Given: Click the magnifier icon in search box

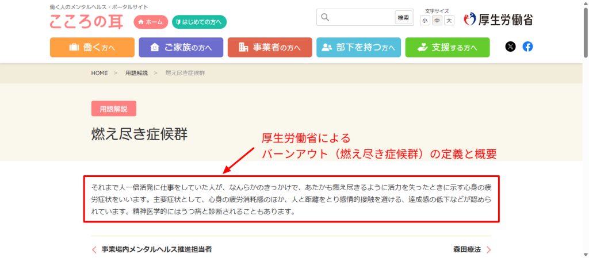Looking at the screenshot, I should [326, 17].
